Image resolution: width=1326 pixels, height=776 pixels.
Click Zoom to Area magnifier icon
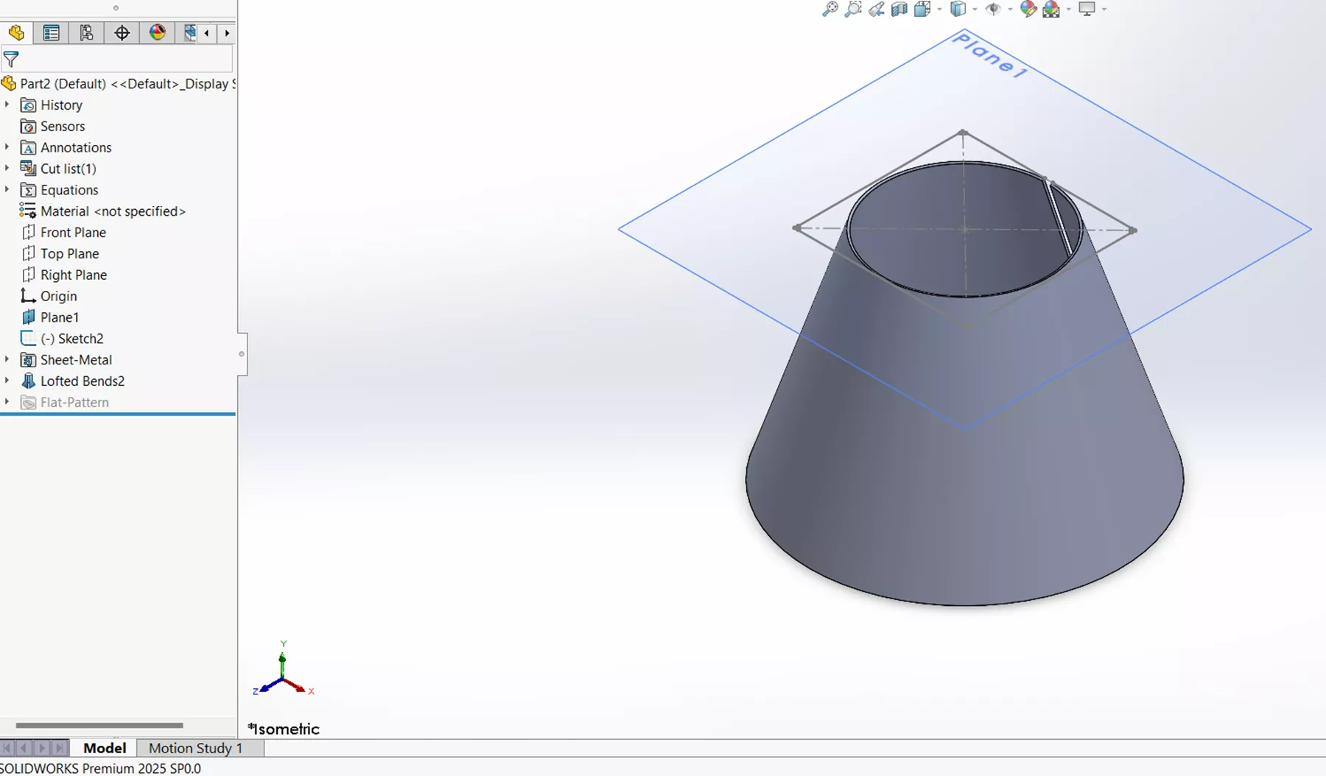[x=853, y=9]
